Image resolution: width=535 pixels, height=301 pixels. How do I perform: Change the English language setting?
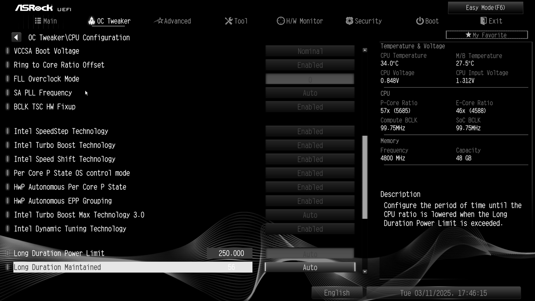337,293
